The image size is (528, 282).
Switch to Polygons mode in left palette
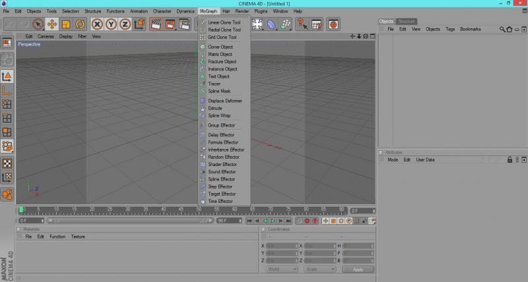click(7, 132)
